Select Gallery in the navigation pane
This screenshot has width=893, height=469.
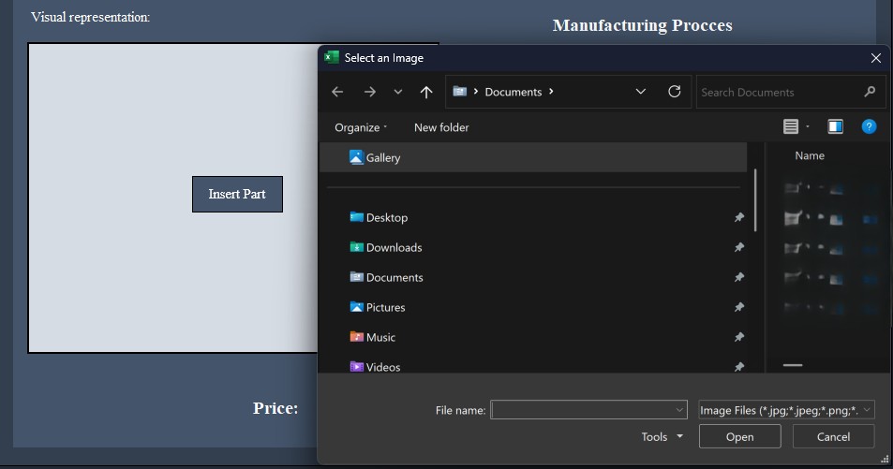coord(382,157)
